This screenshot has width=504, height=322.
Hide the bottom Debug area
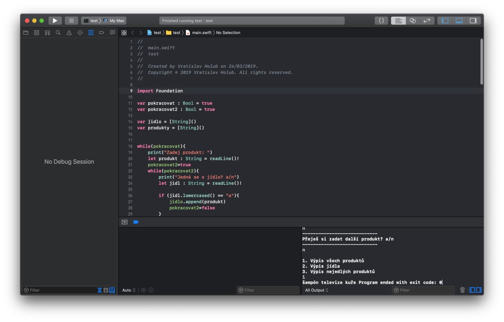(x=459, y=21)
